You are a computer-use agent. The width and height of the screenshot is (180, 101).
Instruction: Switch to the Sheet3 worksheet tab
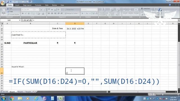pos(28,92)
